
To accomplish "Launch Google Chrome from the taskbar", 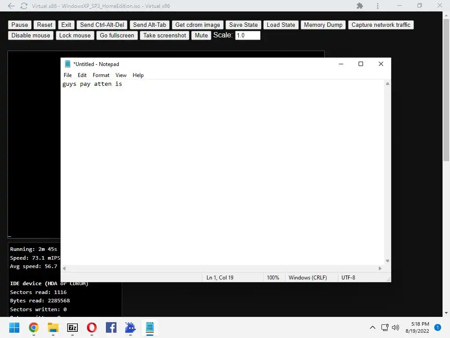I will [x=33, y=327].
